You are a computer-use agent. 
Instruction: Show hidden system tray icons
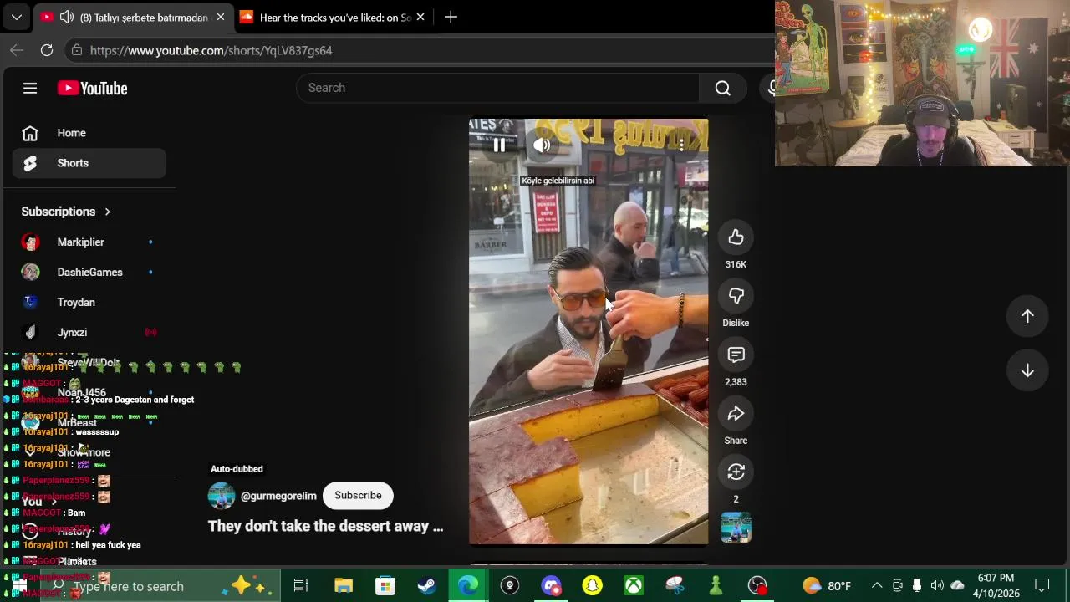coord(877,586)
